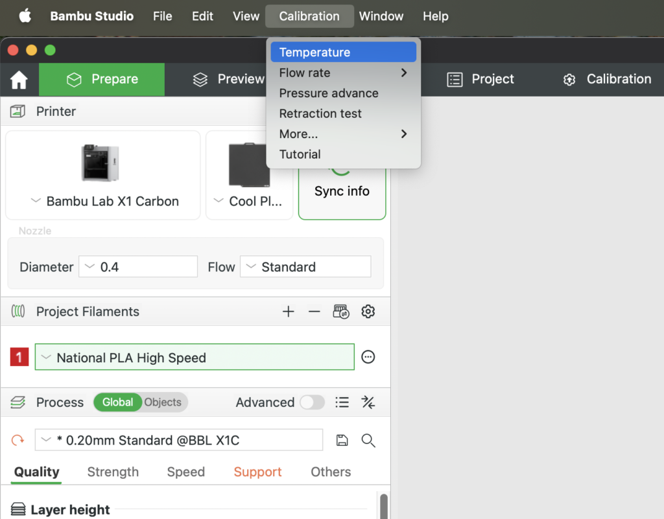Expand the More... submenu
Screen dimensions: 664x519
344,134
